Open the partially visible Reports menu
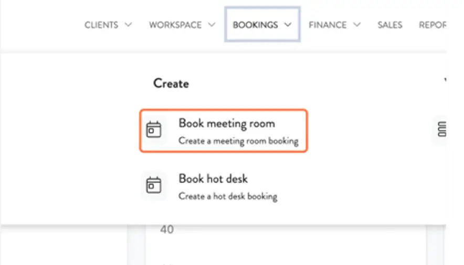The width and height of the screenshot is (464, 265). tap(433, 25)
